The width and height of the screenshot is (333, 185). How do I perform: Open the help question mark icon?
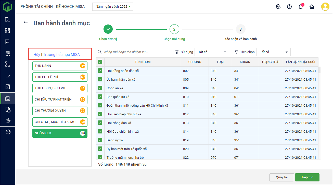coord(289,7)
